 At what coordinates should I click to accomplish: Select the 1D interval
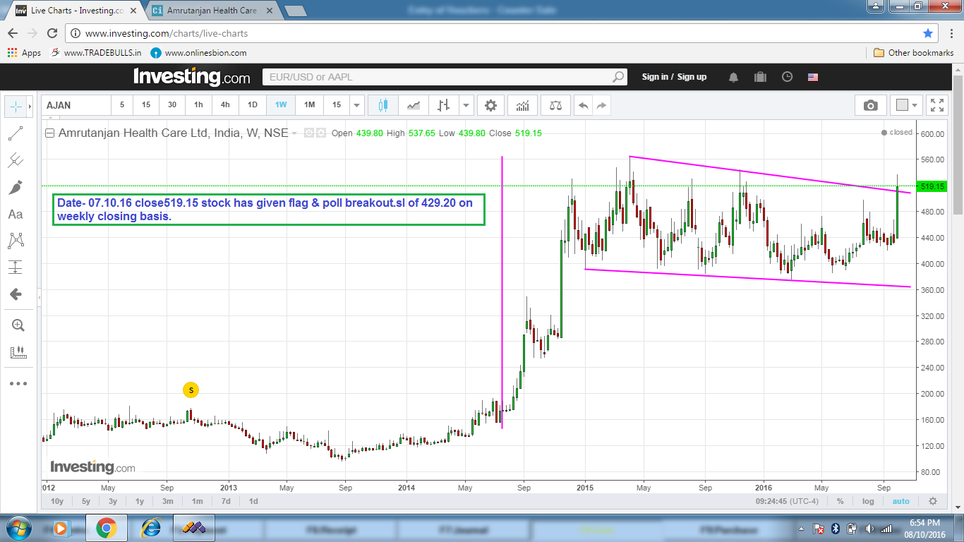pos(252,105)
